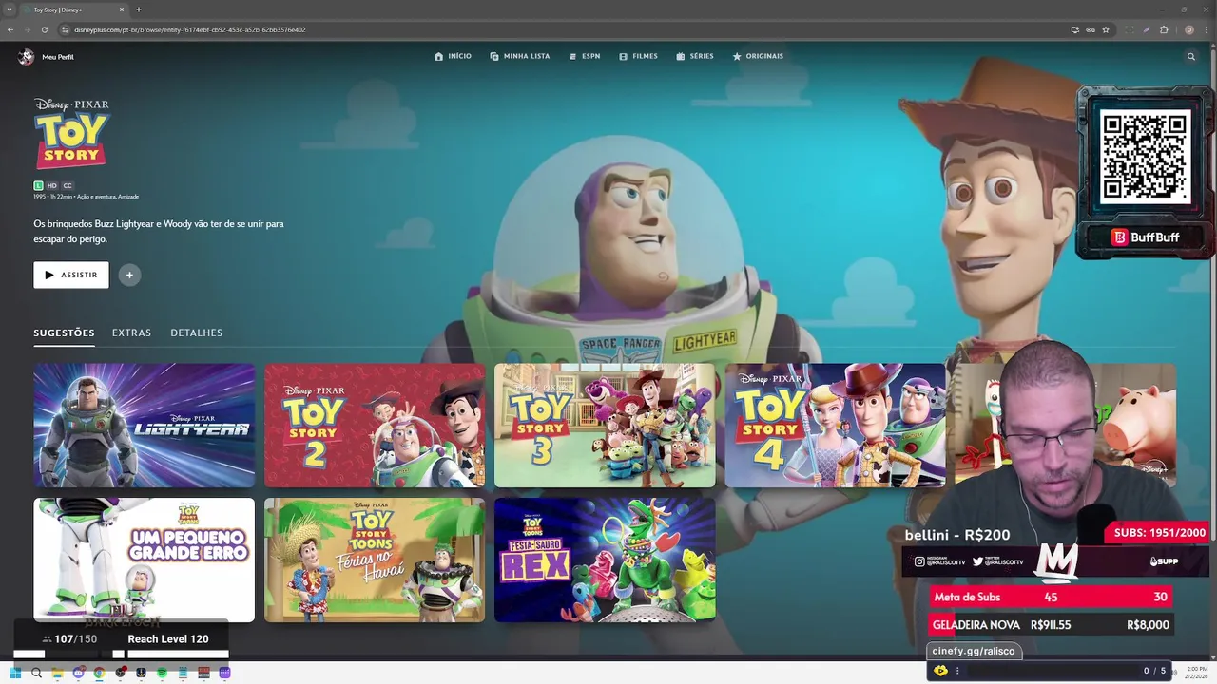
Task: Open the browser extensions puzzle icon
Action: click(x=1164, y=29)
